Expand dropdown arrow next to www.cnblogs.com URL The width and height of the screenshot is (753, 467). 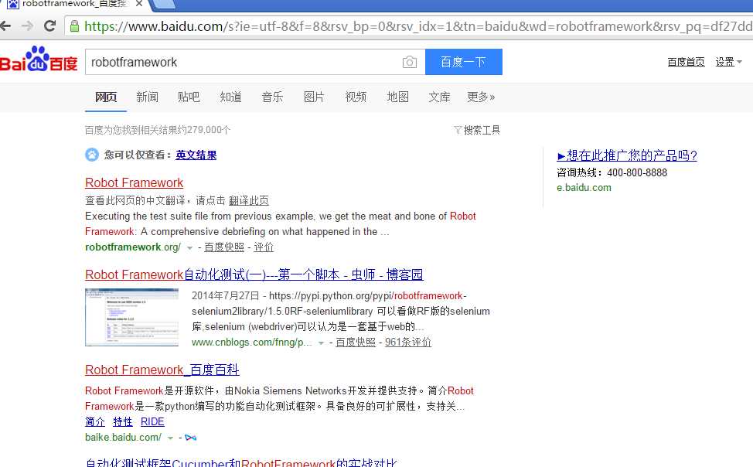321,343
